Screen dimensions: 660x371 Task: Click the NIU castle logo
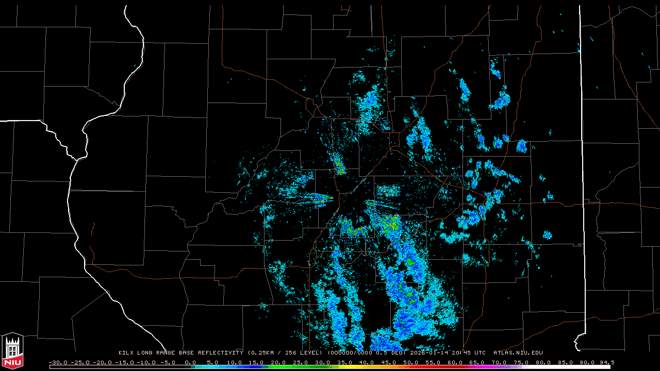pyautogui.click(x=12, y=351)
